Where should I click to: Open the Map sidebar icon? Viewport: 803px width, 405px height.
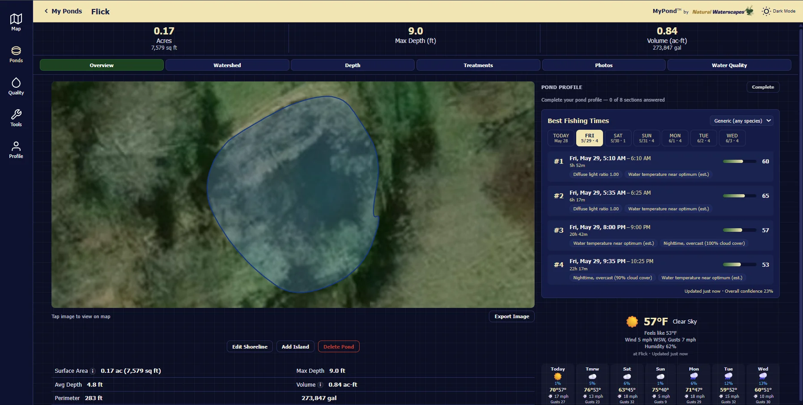16,19
